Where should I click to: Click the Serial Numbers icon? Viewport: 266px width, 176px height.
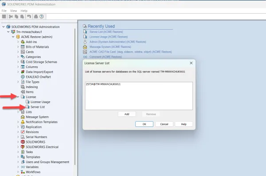(x=23, y=137)
